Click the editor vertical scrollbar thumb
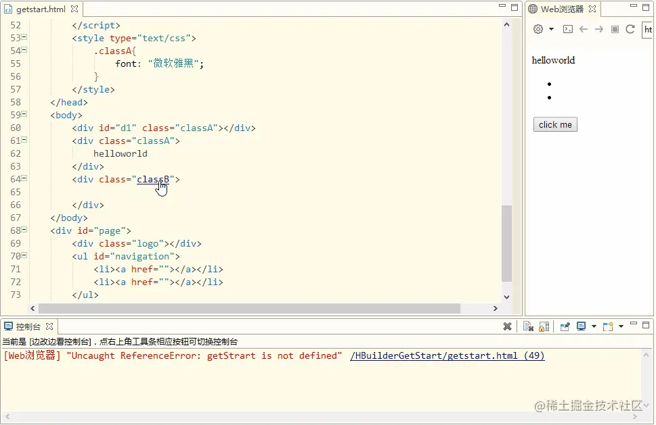Screen dimensions: 656x425 point(506,243)
